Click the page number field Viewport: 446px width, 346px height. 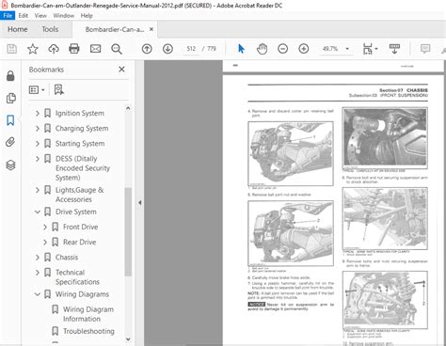coord(191,49)
